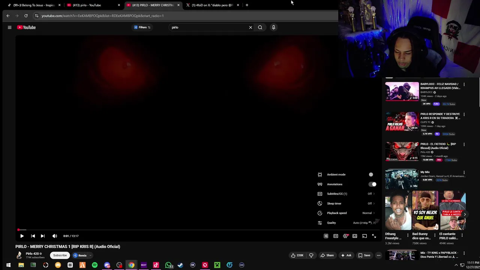Open TikTok from taskbar

(x=156, y=265)
